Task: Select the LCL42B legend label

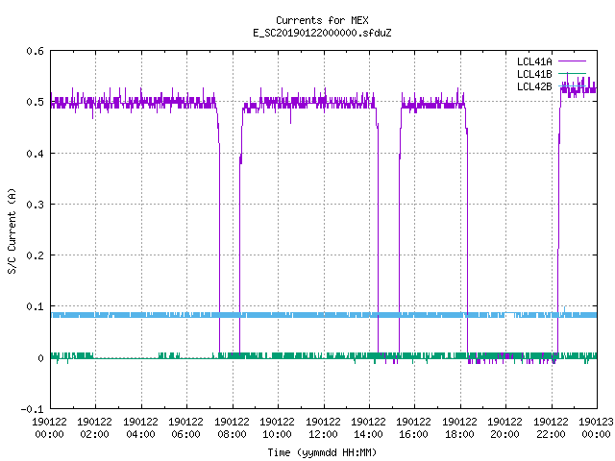Action: [534, 86]
